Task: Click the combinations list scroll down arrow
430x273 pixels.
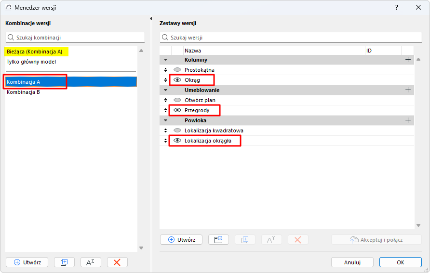Action: [141, 248]
